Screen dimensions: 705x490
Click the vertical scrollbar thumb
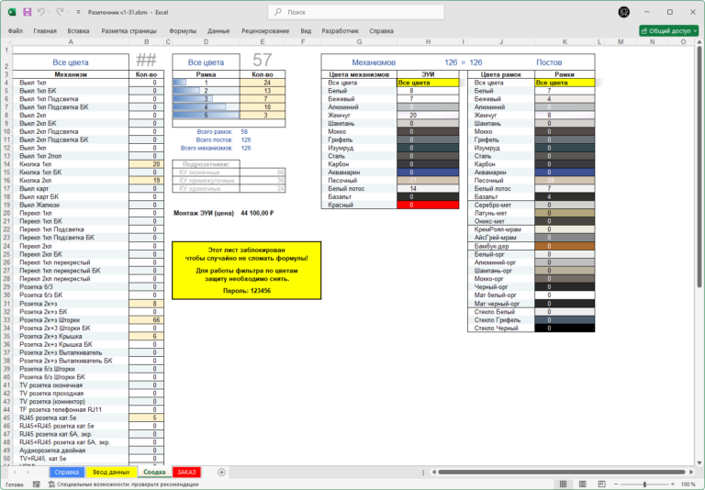[699, 166]
